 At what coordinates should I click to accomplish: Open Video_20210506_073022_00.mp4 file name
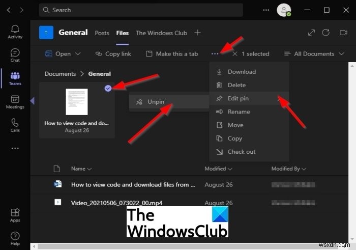116,203
